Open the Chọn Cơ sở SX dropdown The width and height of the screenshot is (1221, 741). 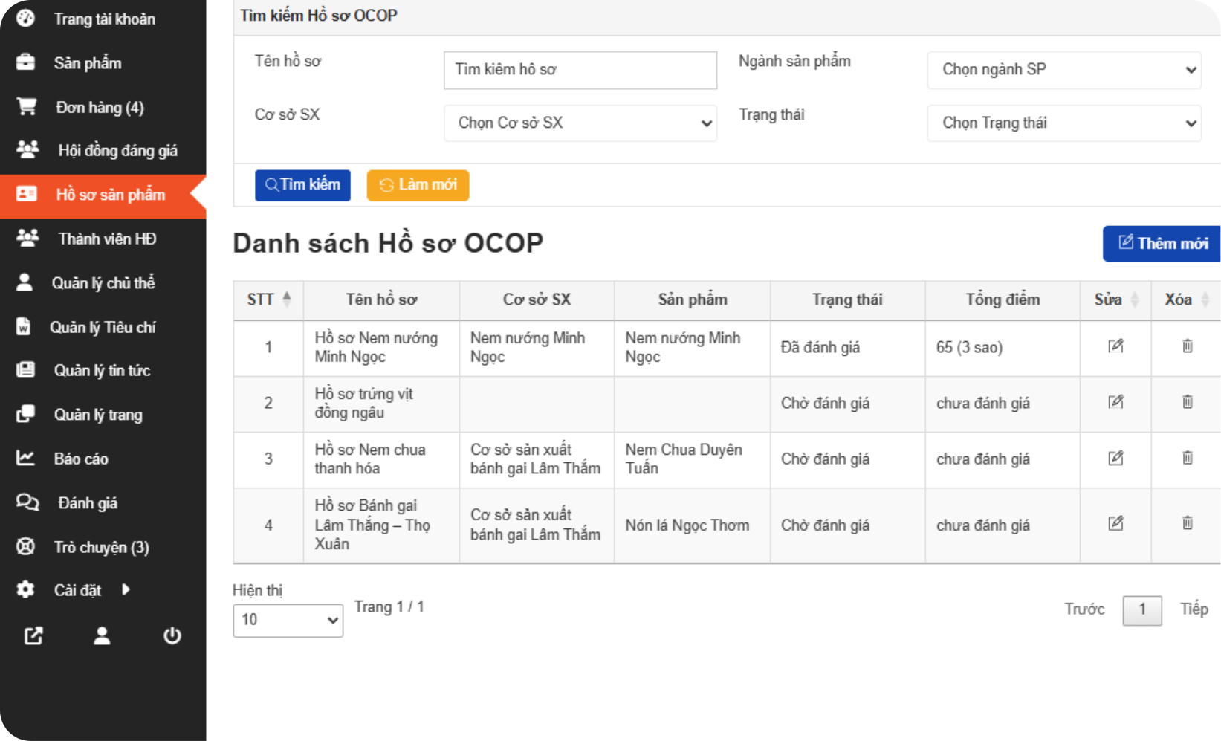[x=580, y=123]
